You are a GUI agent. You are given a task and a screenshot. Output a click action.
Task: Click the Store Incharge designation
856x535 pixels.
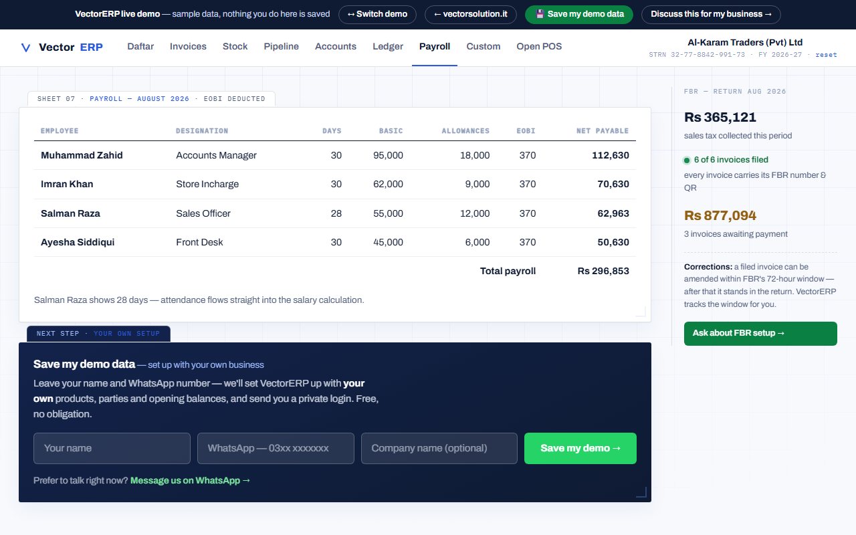tap(207, 184)
